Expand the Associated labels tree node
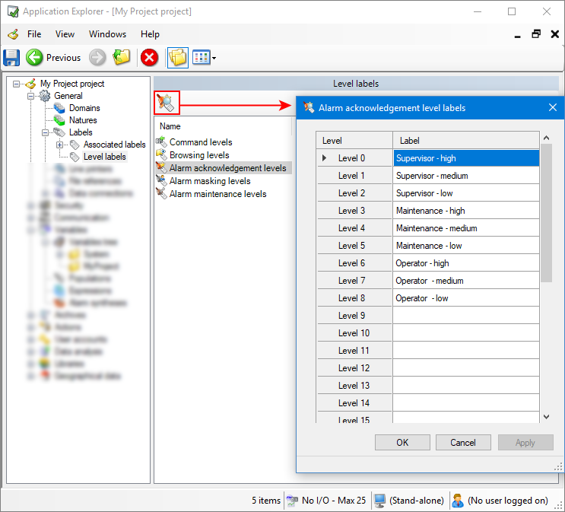The height and width of the screenshot is (512, 565). [x=59, y=145]
